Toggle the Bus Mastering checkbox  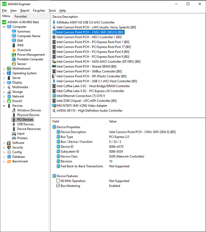pos(58,186)
